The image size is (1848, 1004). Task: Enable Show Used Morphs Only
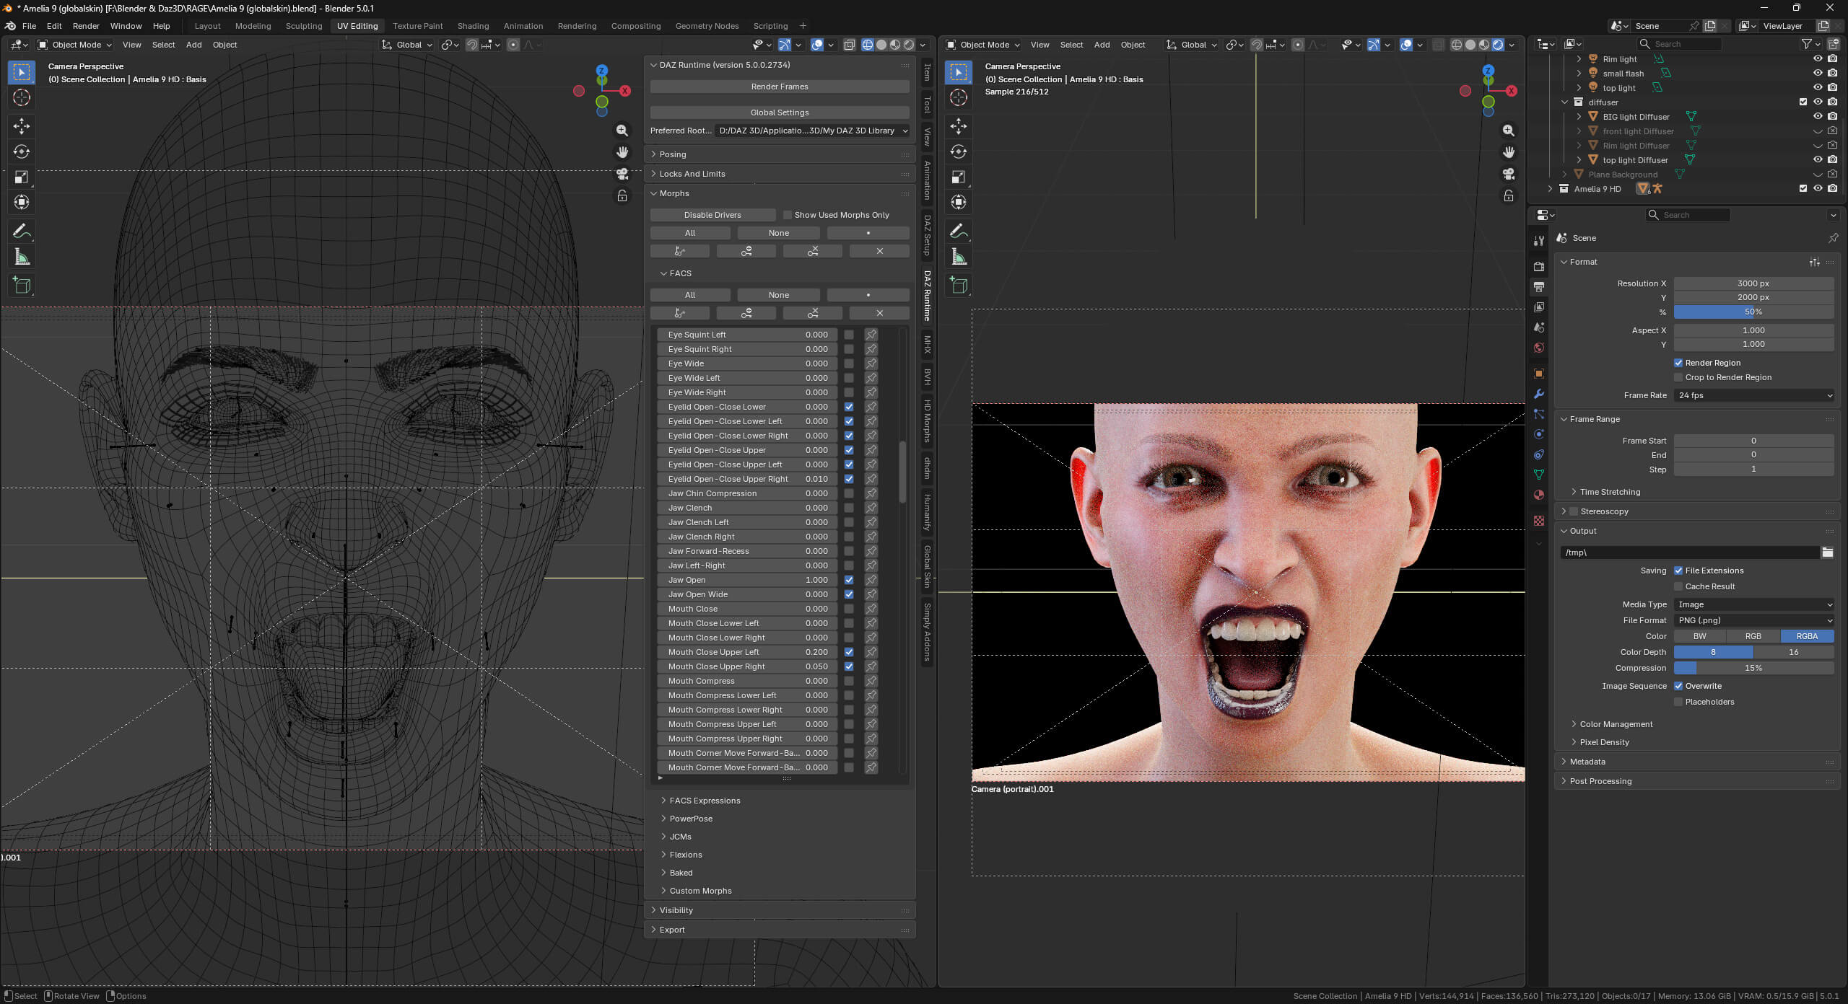(x=788, y=215)
